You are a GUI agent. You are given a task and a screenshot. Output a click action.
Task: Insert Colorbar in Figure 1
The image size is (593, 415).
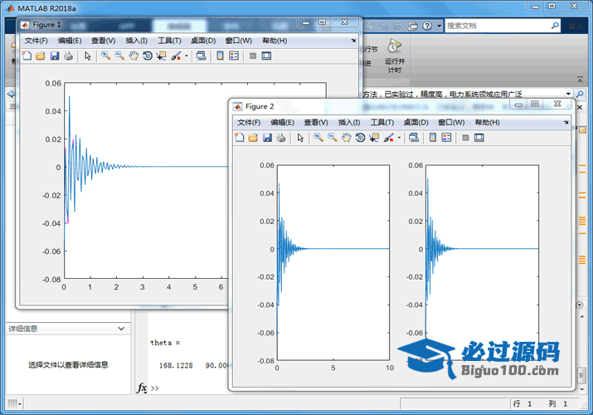(220, 56)
